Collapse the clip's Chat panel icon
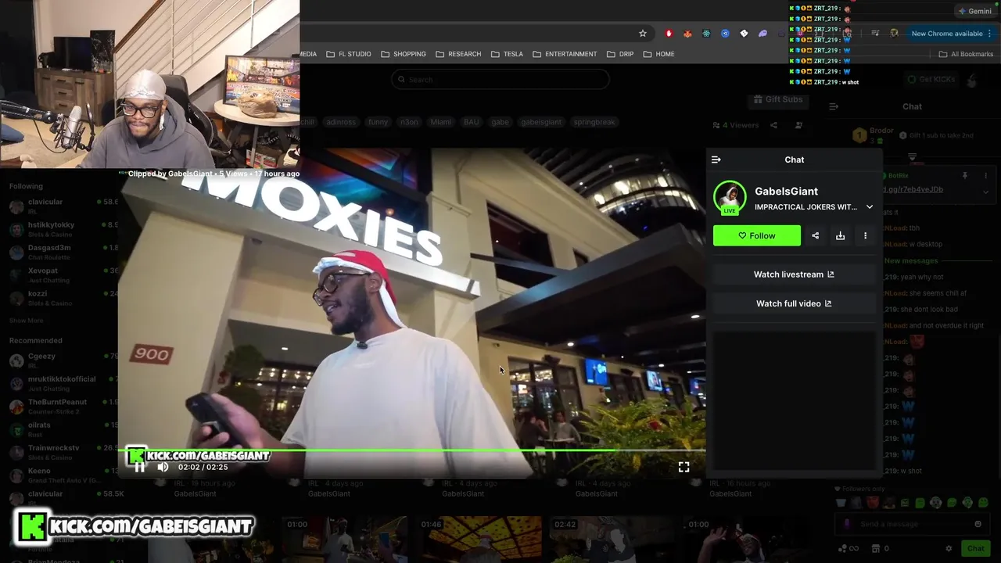The width and height of the screenshot is (1001, 563). (716, 160)
